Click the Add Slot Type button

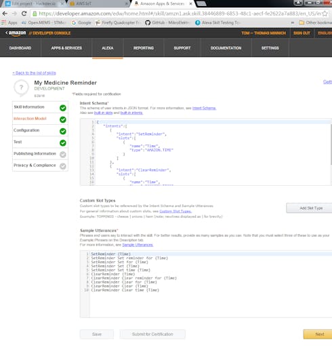tap(310, 208)
